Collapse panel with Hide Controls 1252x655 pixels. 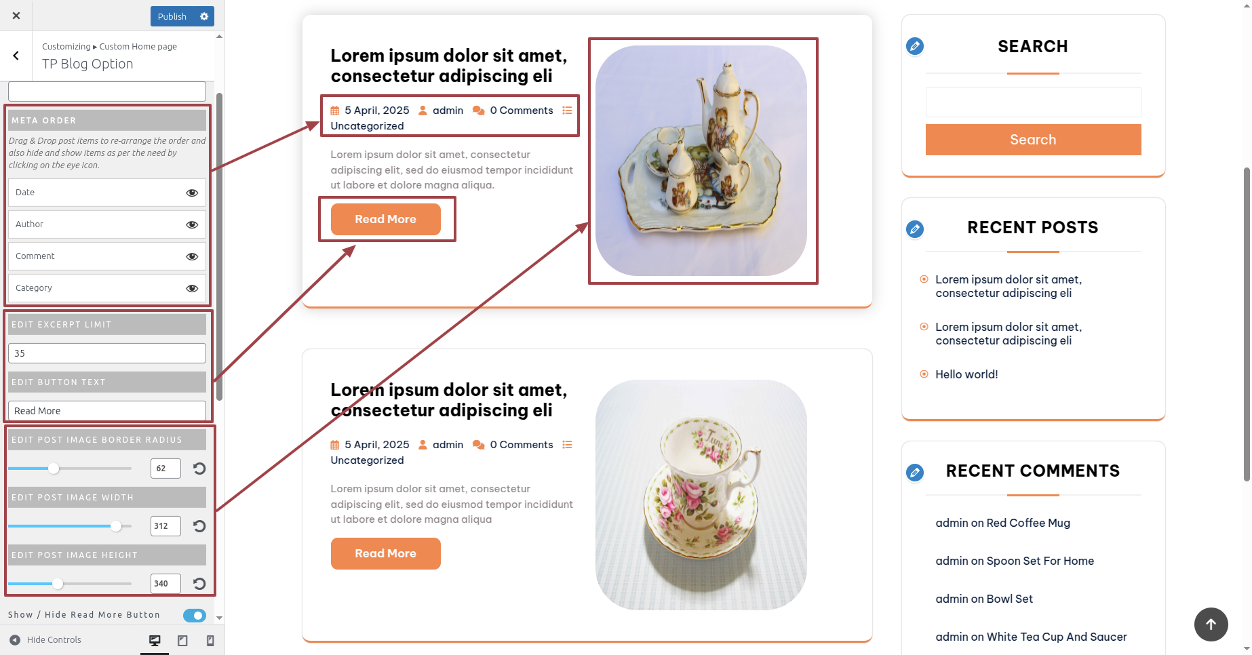pyautogui.click(x=45, y=639)
